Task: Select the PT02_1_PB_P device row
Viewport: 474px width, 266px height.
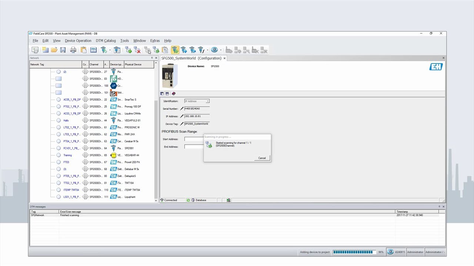Action: (x=92, y=106)
